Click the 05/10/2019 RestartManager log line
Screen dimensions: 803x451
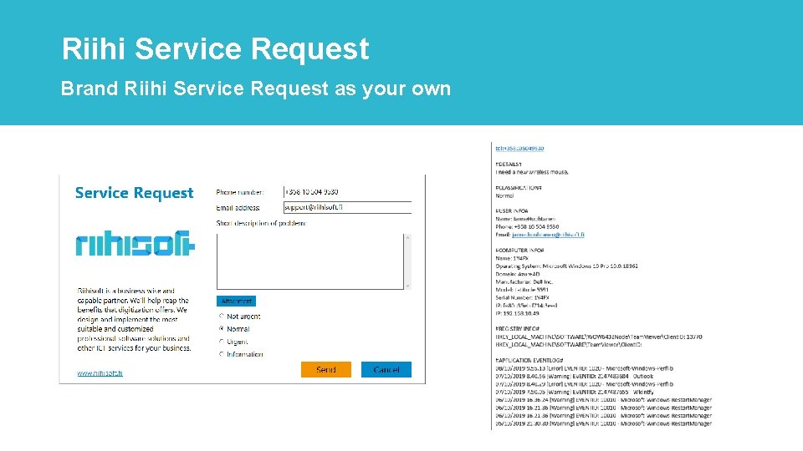tap(603, 423)
